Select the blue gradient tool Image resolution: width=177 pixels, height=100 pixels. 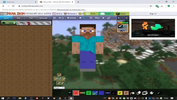tap(95, 93)
